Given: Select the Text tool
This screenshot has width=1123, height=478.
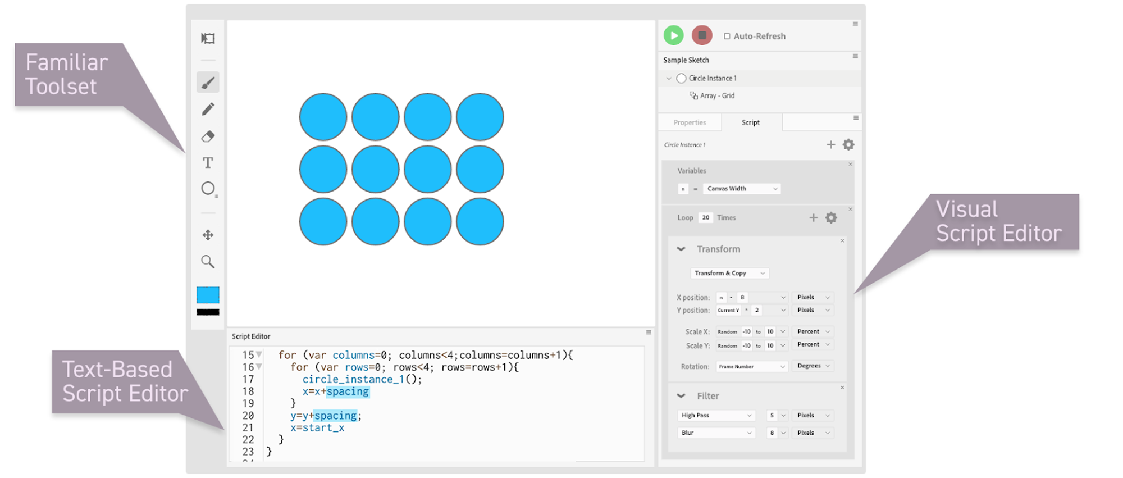Looking at the screenshot, I should tap(208, 163).
